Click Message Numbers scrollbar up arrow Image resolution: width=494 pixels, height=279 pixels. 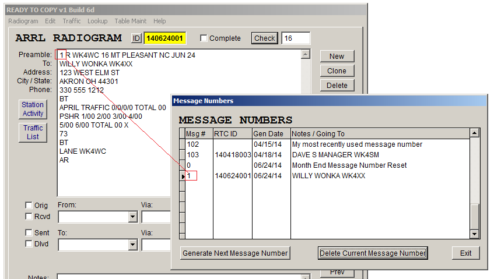click(x=475, y=133)
